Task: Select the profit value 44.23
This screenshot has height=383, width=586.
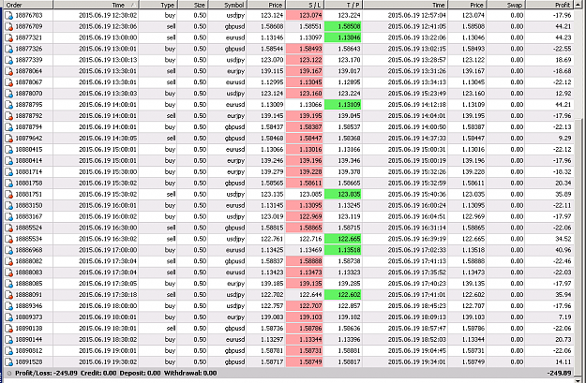Action: (563, 37)
